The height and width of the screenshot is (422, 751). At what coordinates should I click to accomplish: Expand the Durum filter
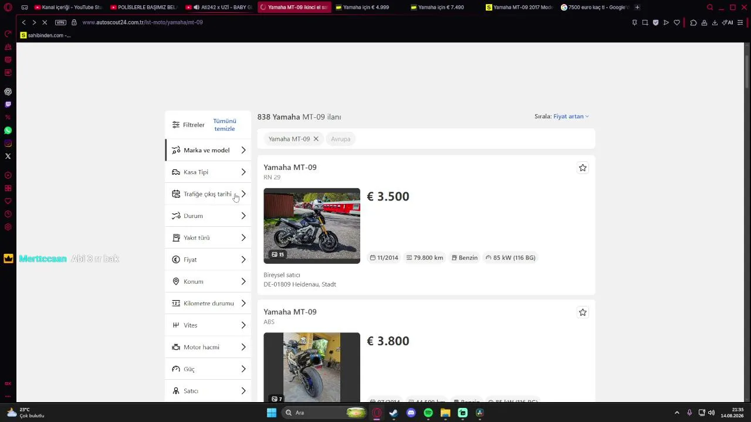[208, 216]
